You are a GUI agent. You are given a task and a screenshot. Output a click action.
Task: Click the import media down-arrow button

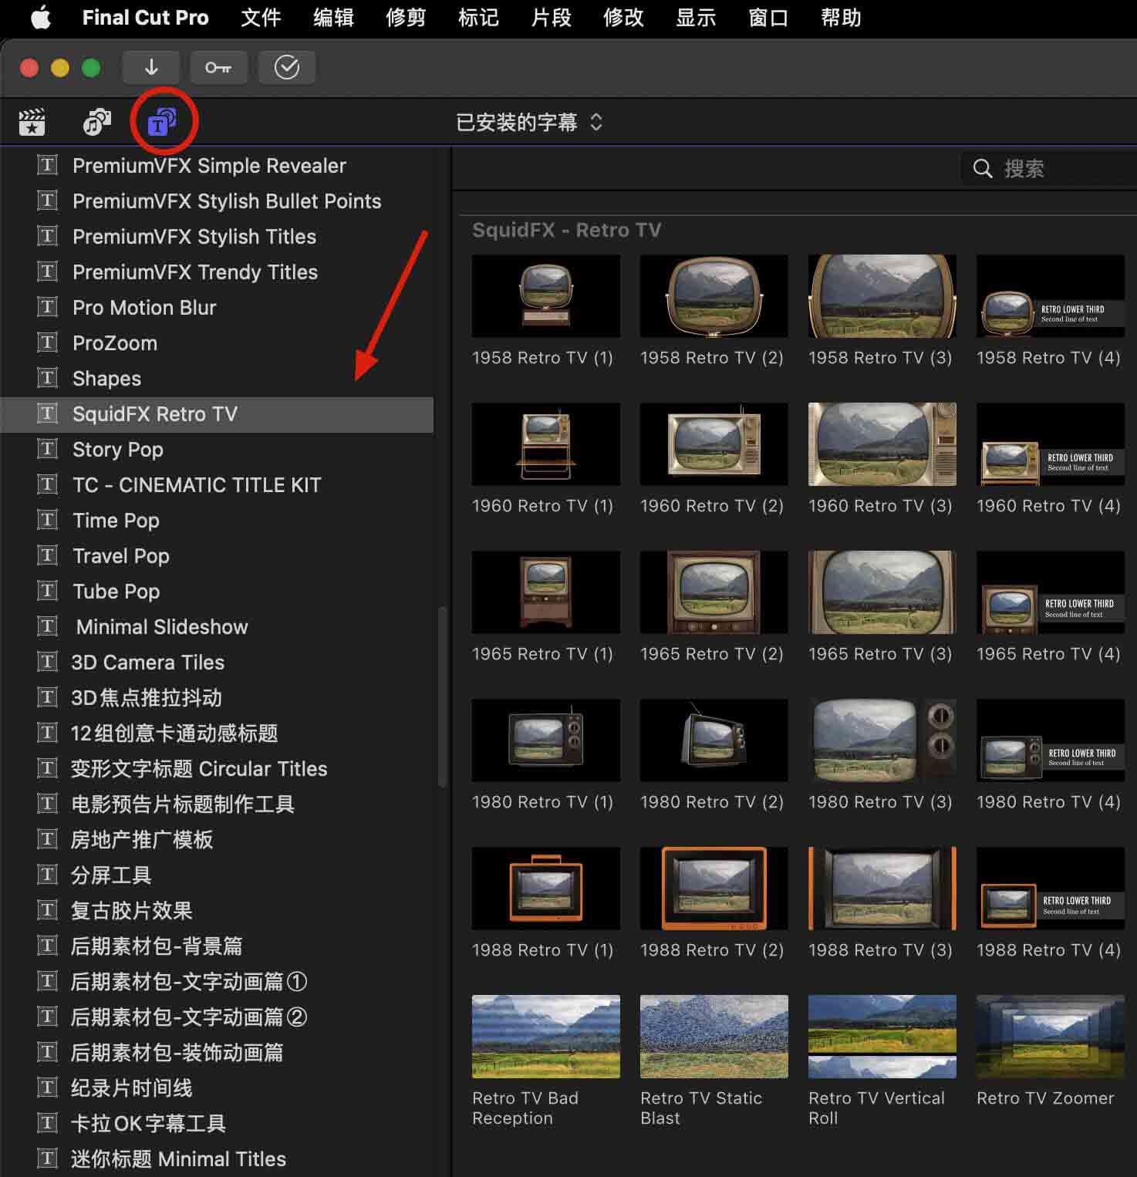coord(151,68)
